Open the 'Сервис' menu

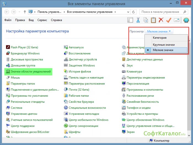pos(42,20)
